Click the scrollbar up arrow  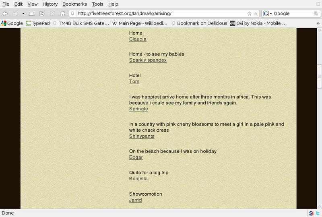tap(320, 31)
